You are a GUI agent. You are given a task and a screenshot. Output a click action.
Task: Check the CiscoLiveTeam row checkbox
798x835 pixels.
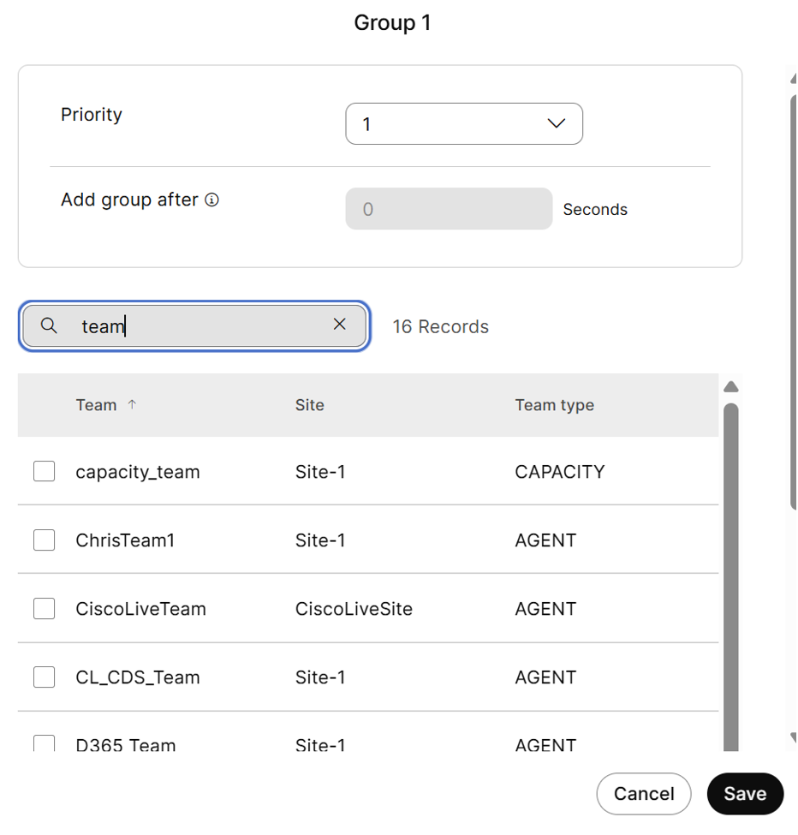tap(45, 609)
